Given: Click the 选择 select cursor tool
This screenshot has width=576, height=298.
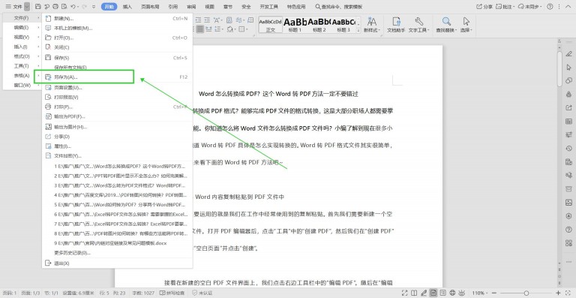Looking at the screenshot, I should tap(466, 25).
